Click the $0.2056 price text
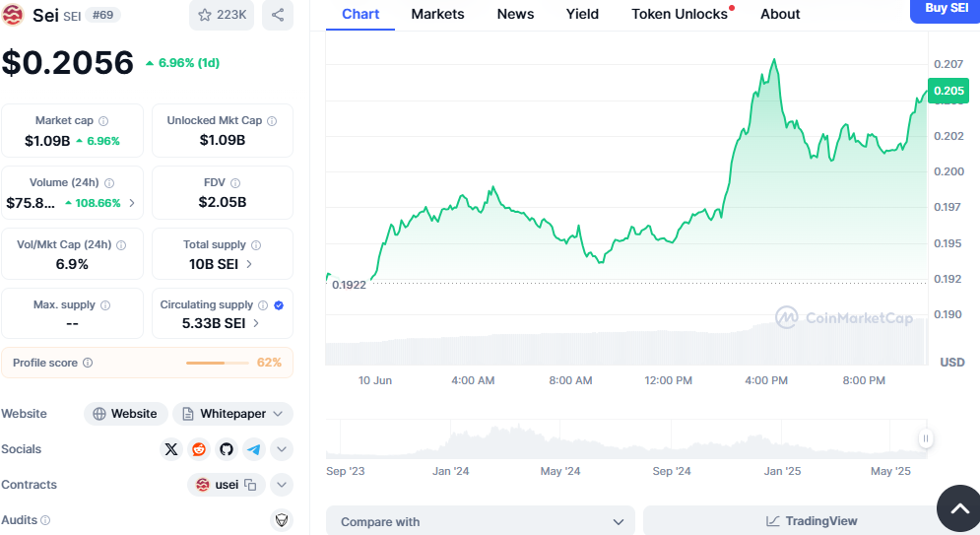 [68, 62]
